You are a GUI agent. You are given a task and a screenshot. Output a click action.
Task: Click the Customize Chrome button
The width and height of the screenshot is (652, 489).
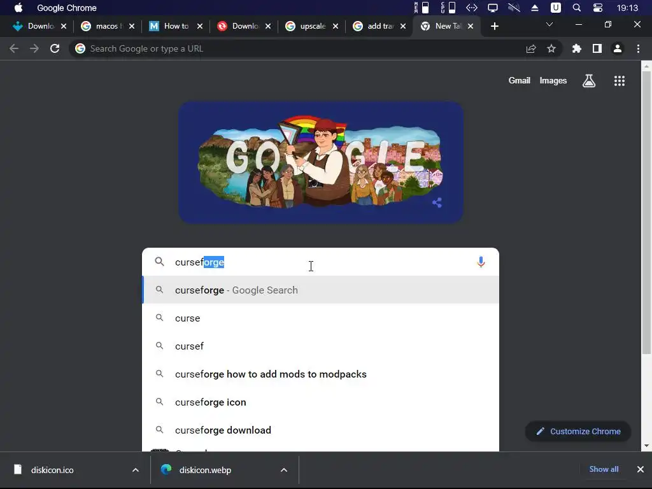click(578, 431)
